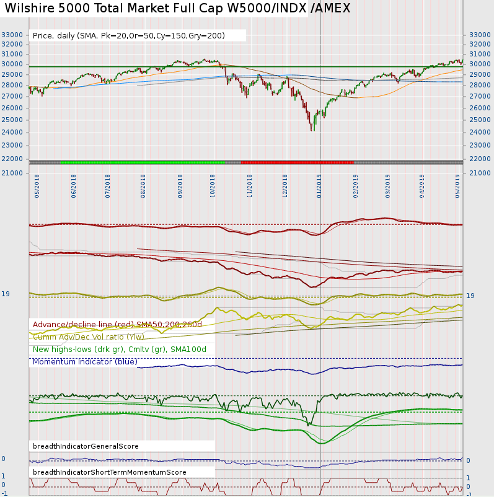The image size is (494, 497).
Task: Select the 'breadthIndicatorShortTermMomentumScore' label
Action: (x=109, y=472)
